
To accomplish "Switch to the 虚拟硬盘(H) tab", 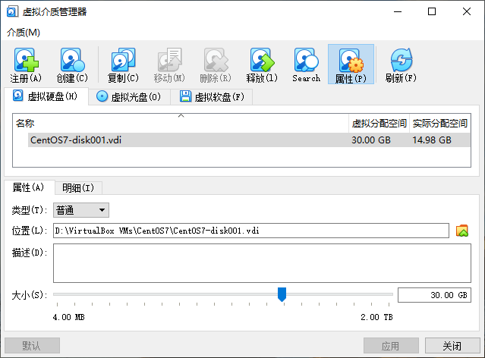I will (46, 96).
